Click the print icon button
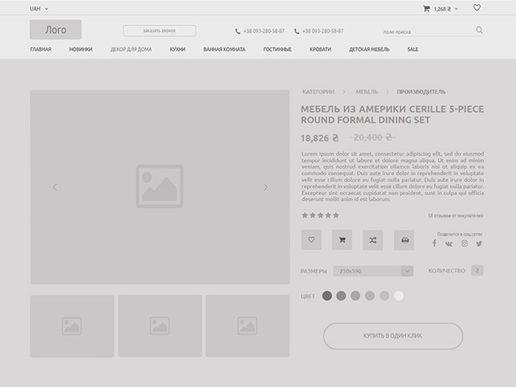Image resolution: width=516 pixels, height=387 pixels. click(404, 240)
